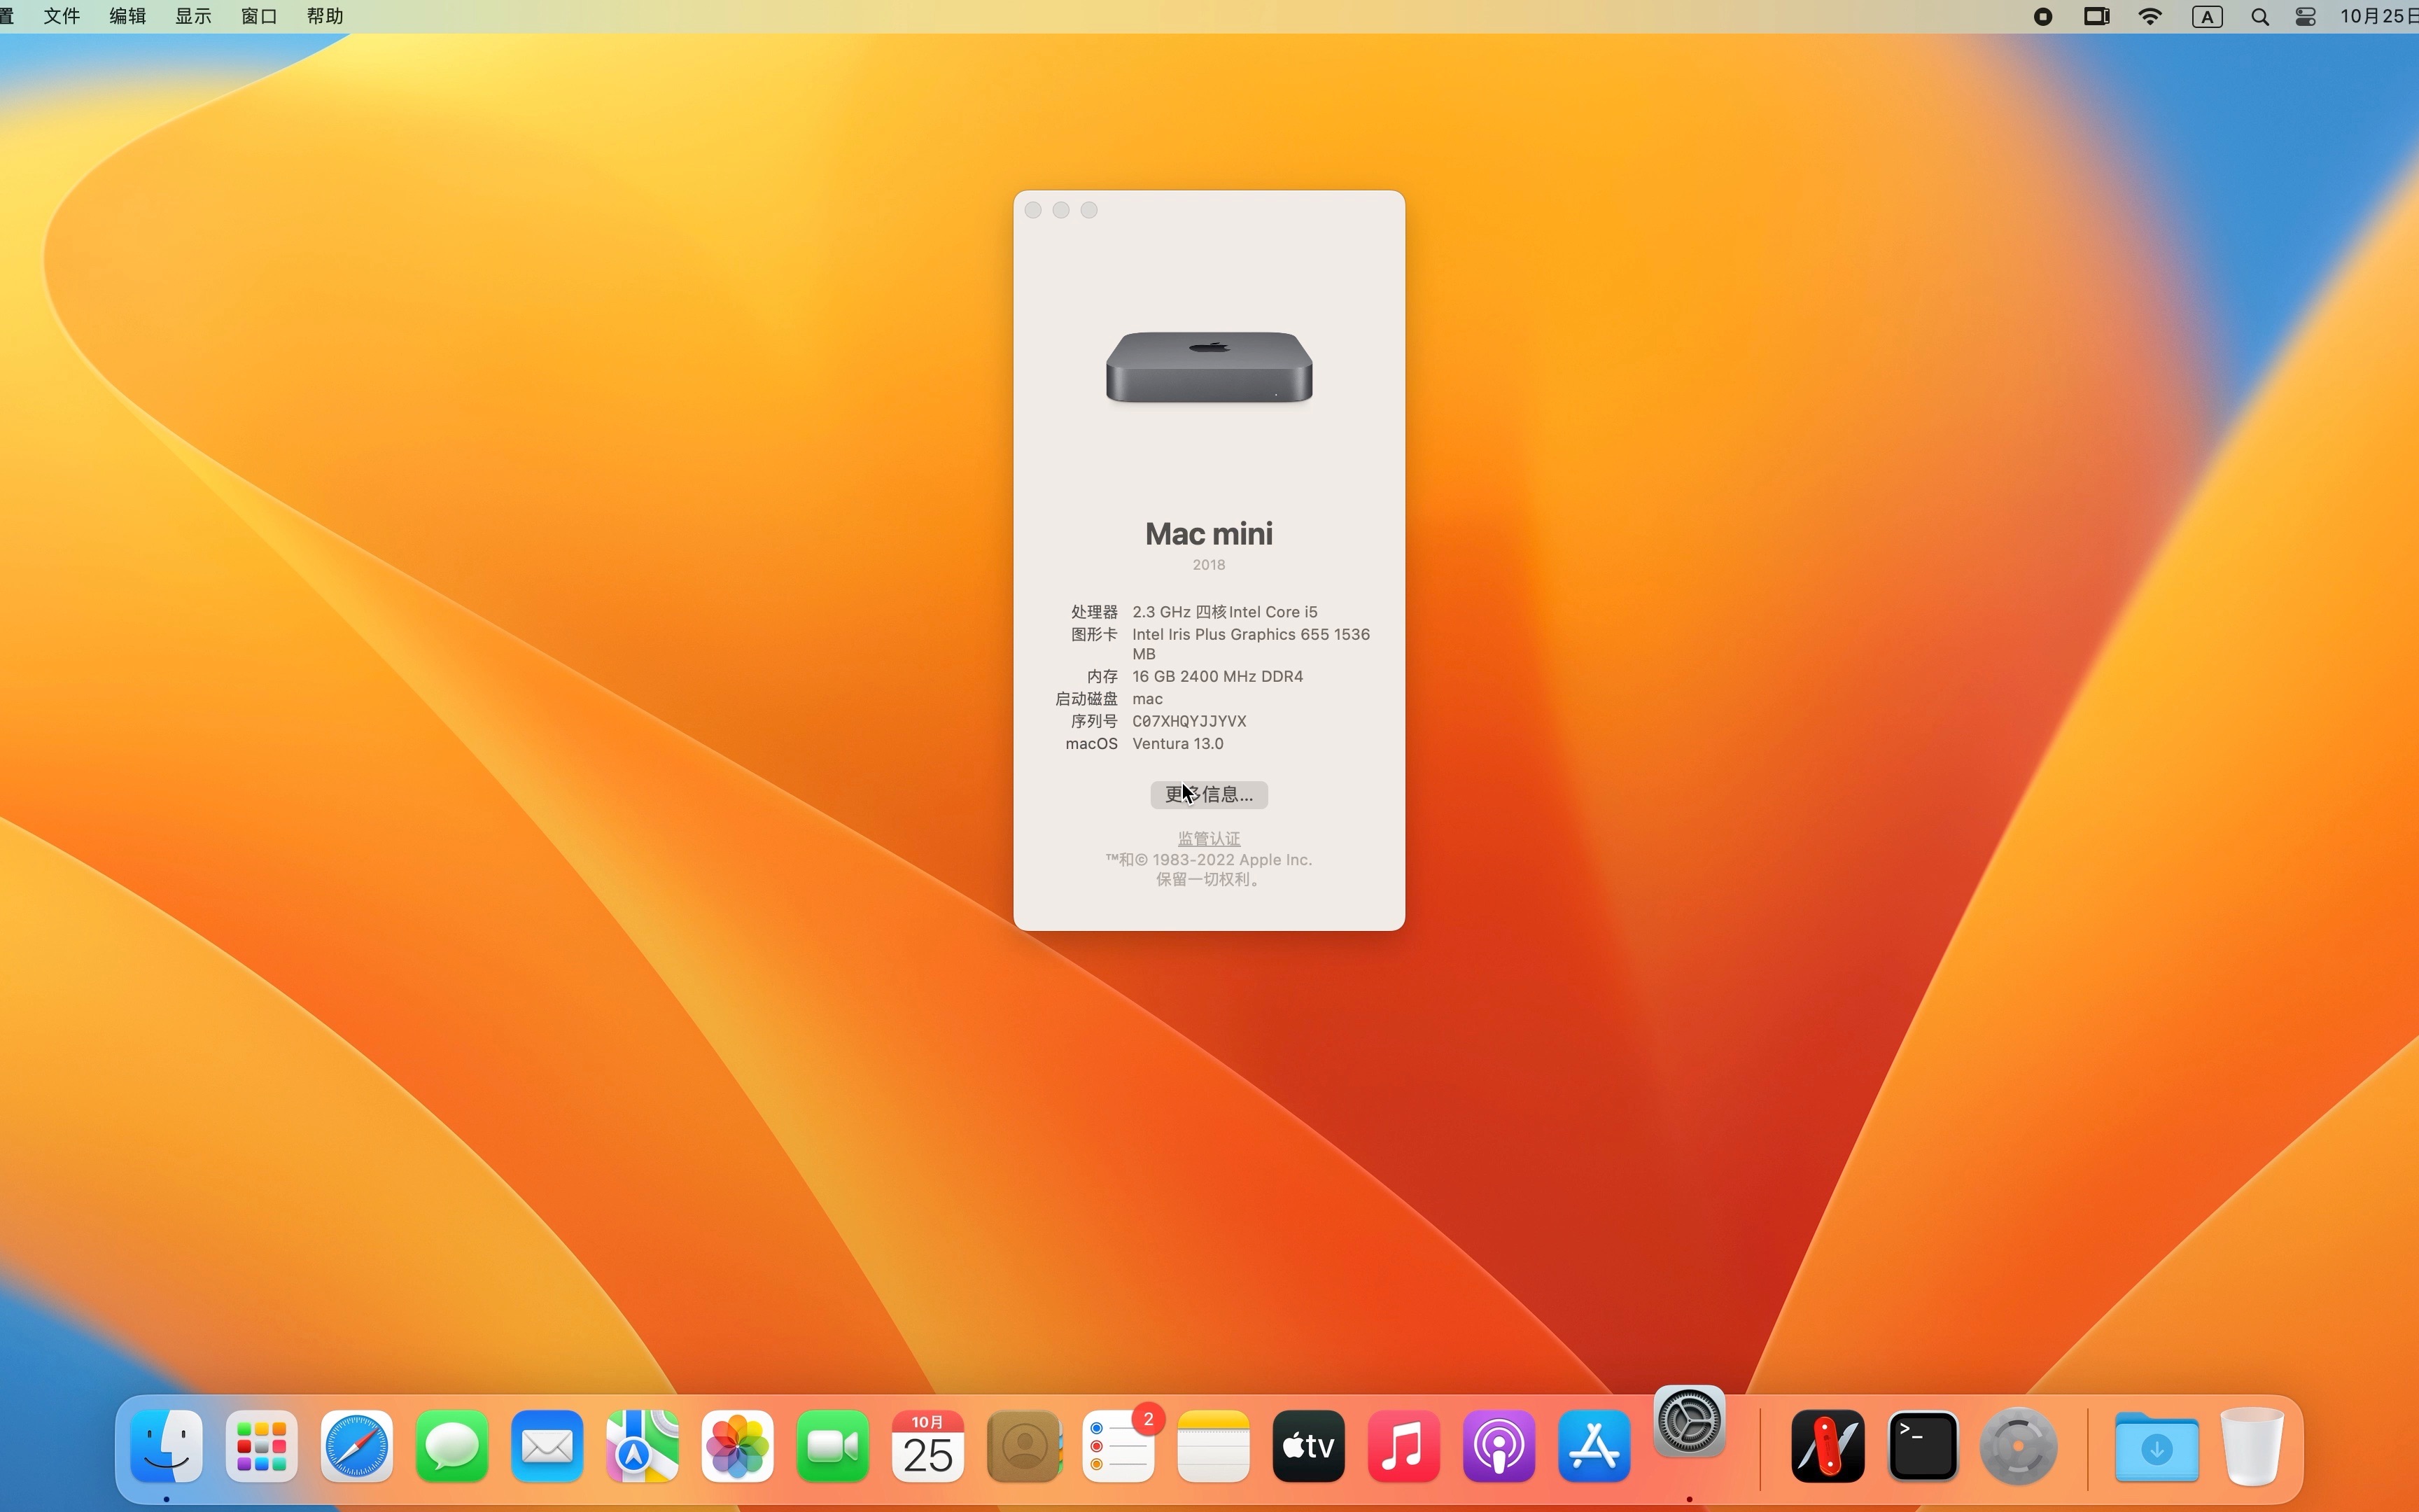Image resolution: width=2419 pixels, height=1512 pixels.
Task: Open Safari from the Dock
Action: pyautogui.click(x=356, y=1446)
